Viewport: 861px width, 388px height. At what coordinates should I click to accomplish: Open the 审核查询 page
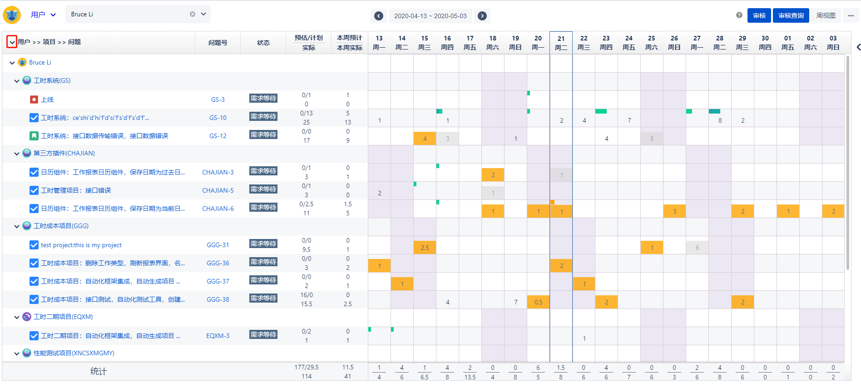[791, 15]
